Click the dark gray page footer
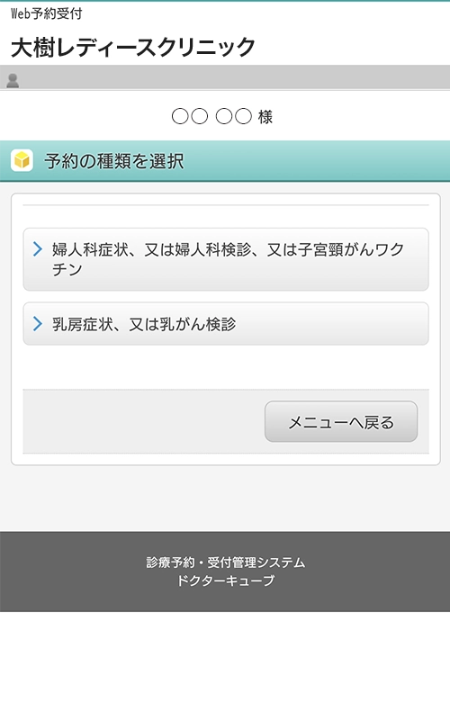This screenshot has height=720, width=450. coord(225,571)
